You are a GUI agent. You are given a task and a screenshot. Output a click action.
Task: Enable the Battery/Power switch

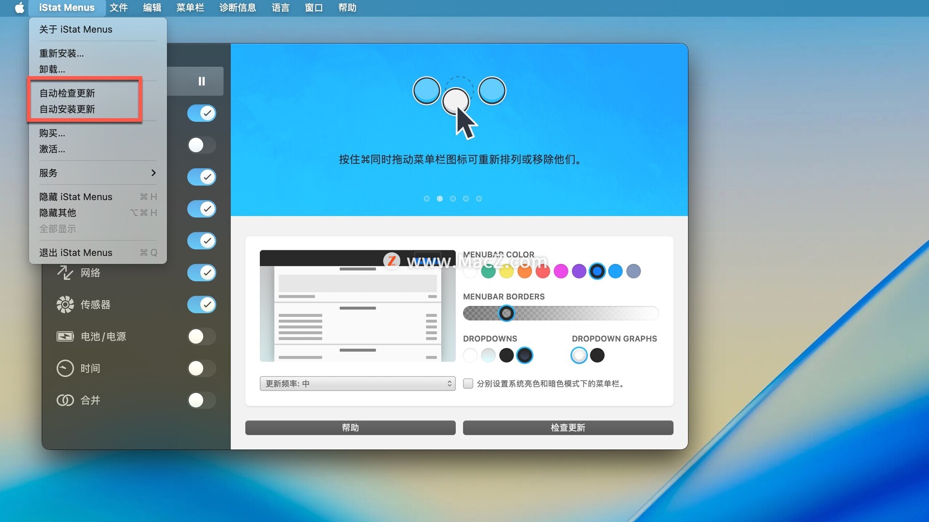(202, 336)
